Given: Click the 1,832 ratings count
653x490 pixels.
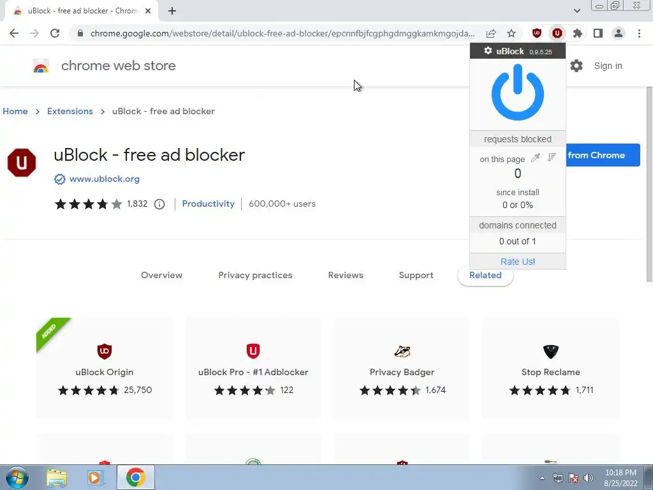Looking at the screenshot, I should coord(137,204).
